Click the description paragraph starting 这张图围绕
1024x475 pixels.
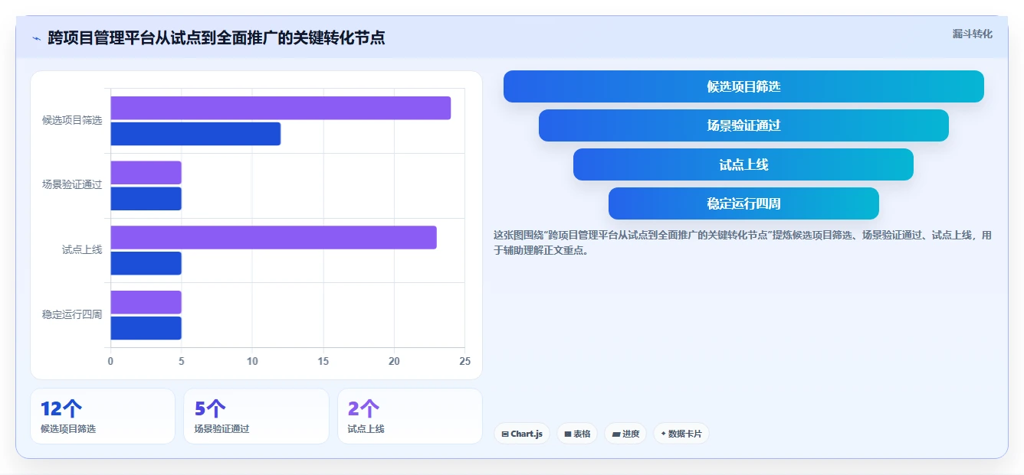tap(743, 242)
